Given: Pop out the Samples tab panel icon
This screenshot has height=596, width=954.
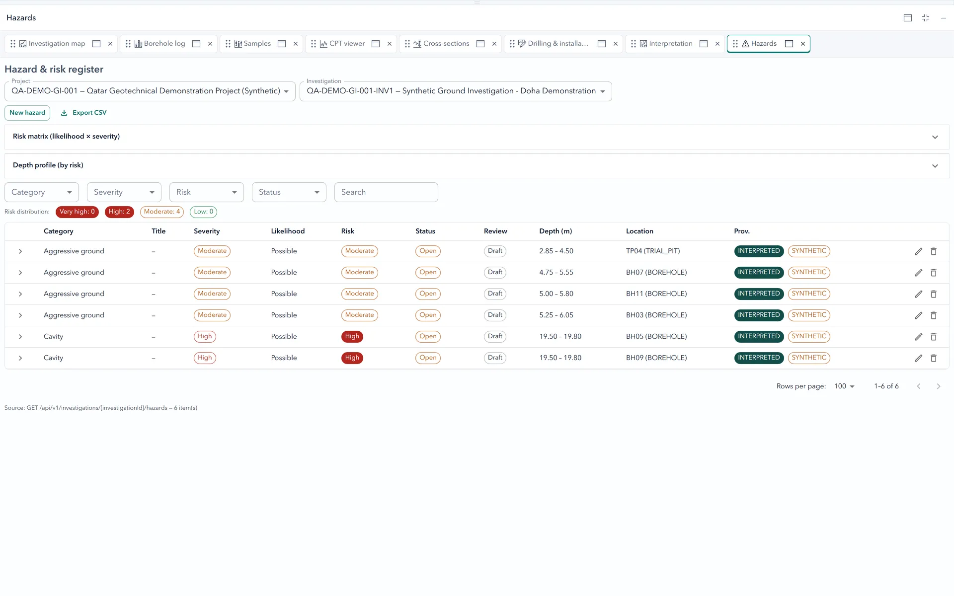Looking at the screenshot, I should (282, 44).
